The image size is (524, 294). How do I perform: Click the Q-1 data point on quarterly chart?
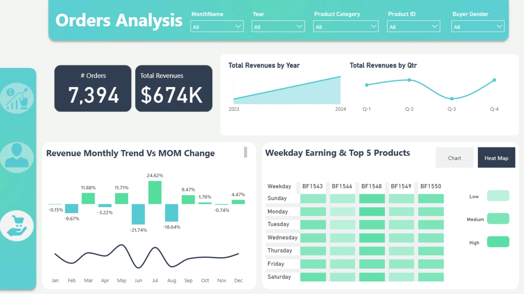click(367, 85)
